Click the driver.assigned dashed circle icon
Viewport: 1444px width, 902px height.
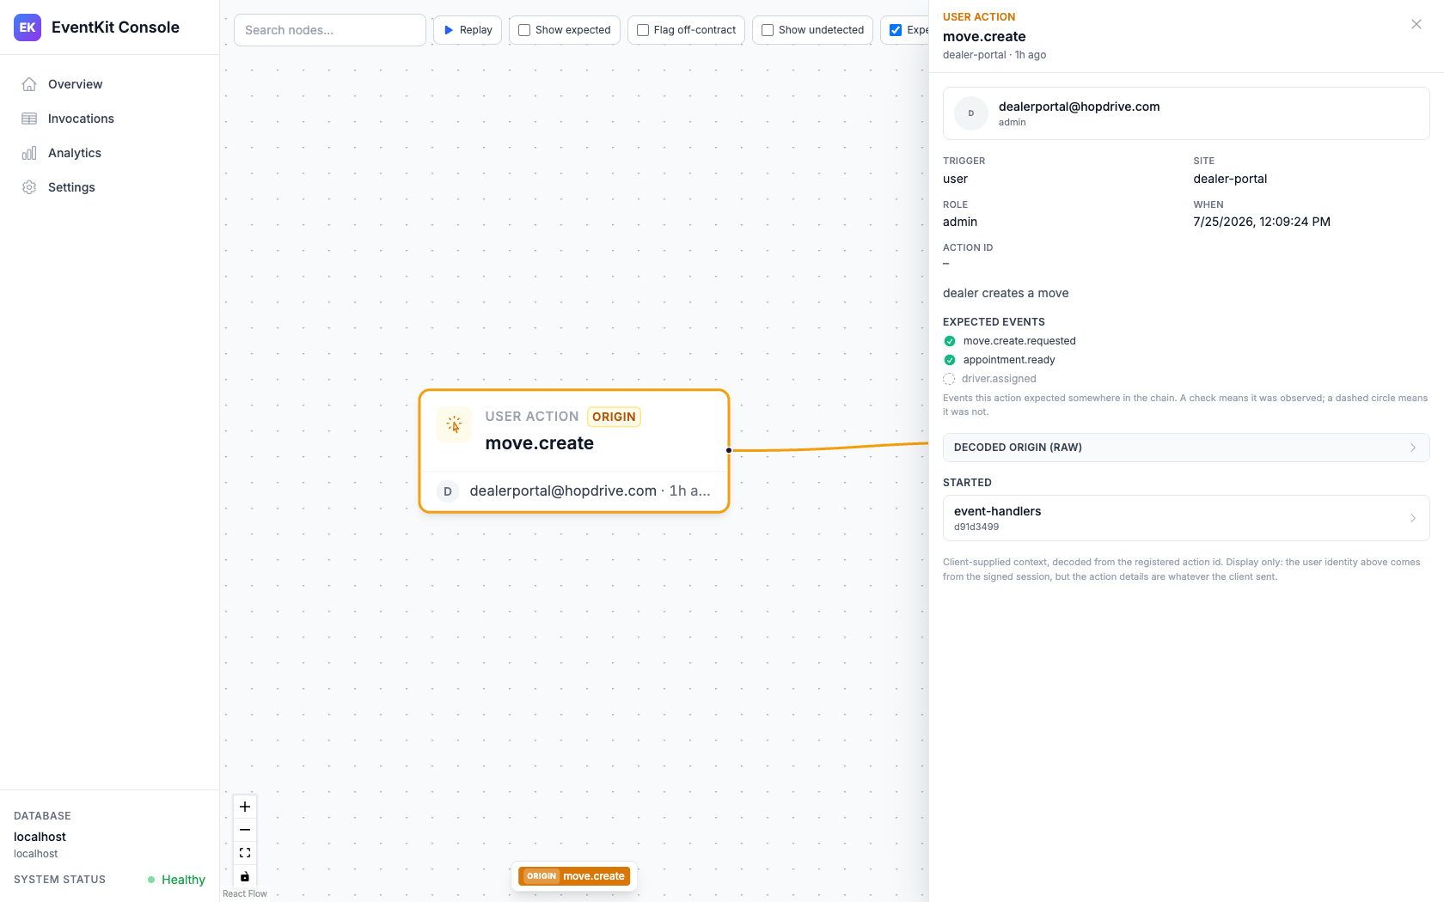(x=949, y=379)
